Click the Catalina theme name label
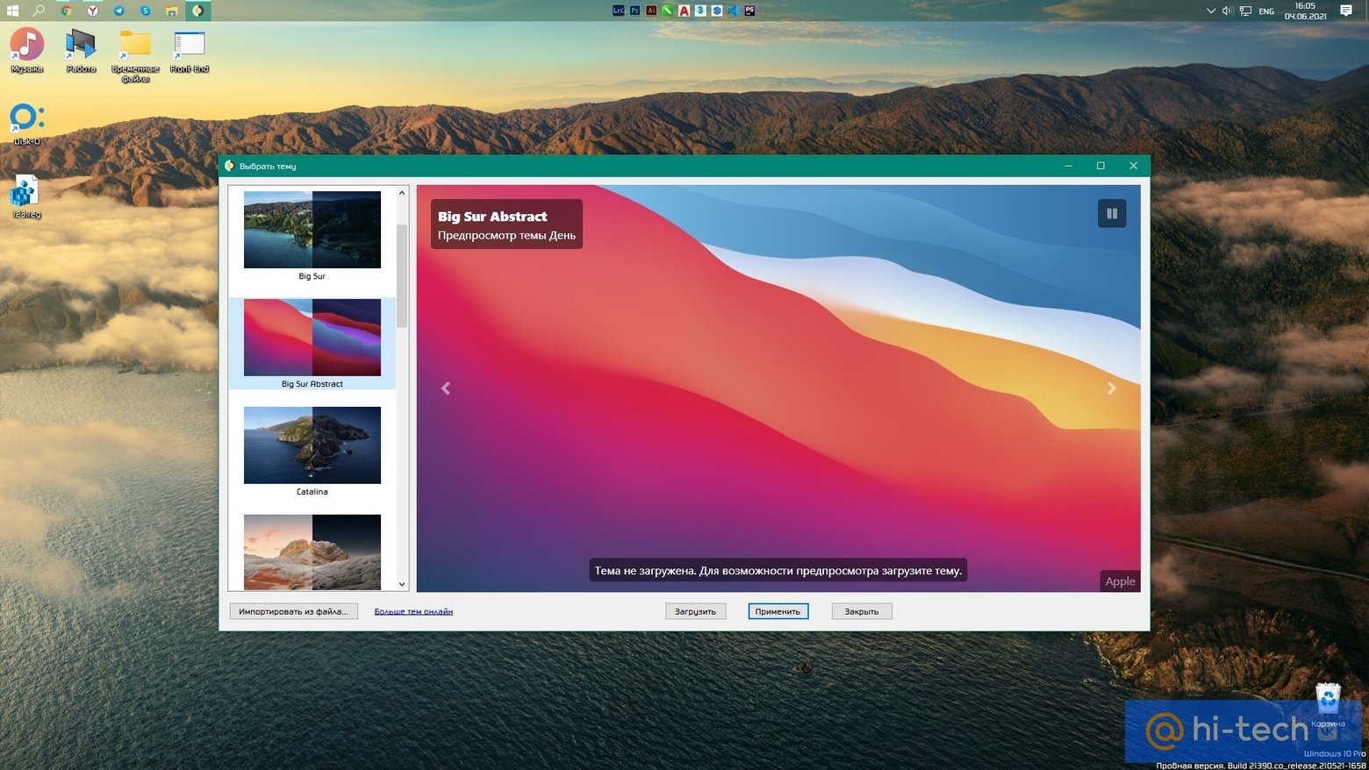The height and width of the screenshot is (770, 1369). (x=312, y=492)
